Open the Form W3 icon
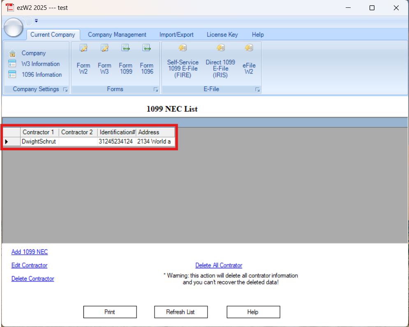Screen dimensions: 409x327 point(104,60)
